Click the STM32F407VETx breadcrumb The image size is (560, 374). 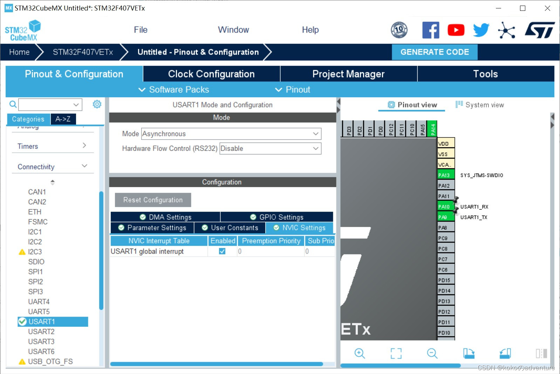(x=83, y=52)
